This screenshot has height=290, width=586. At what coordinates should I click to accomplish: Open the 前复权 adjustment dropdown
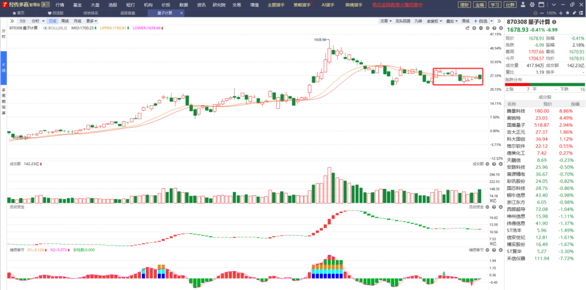(x=434, y=21)
